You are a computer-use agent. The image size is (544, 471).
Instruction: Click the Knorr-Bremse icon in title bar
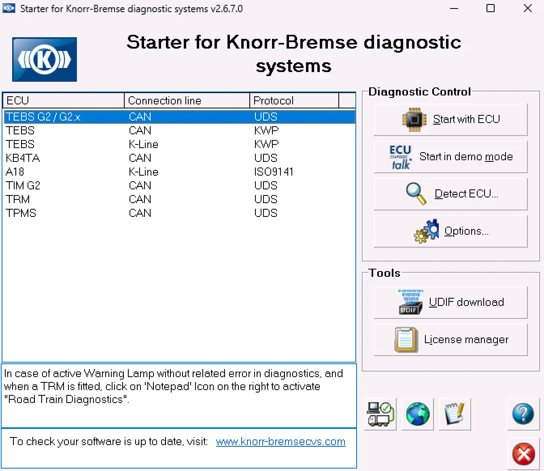click(x=9, y=8)
